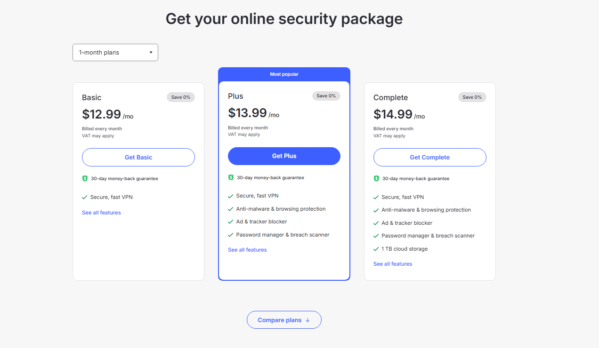Click Plus plan's Ad & tracker blocker checkmark
This screenshot has width=599, height=348.
[x=231, y=222]
